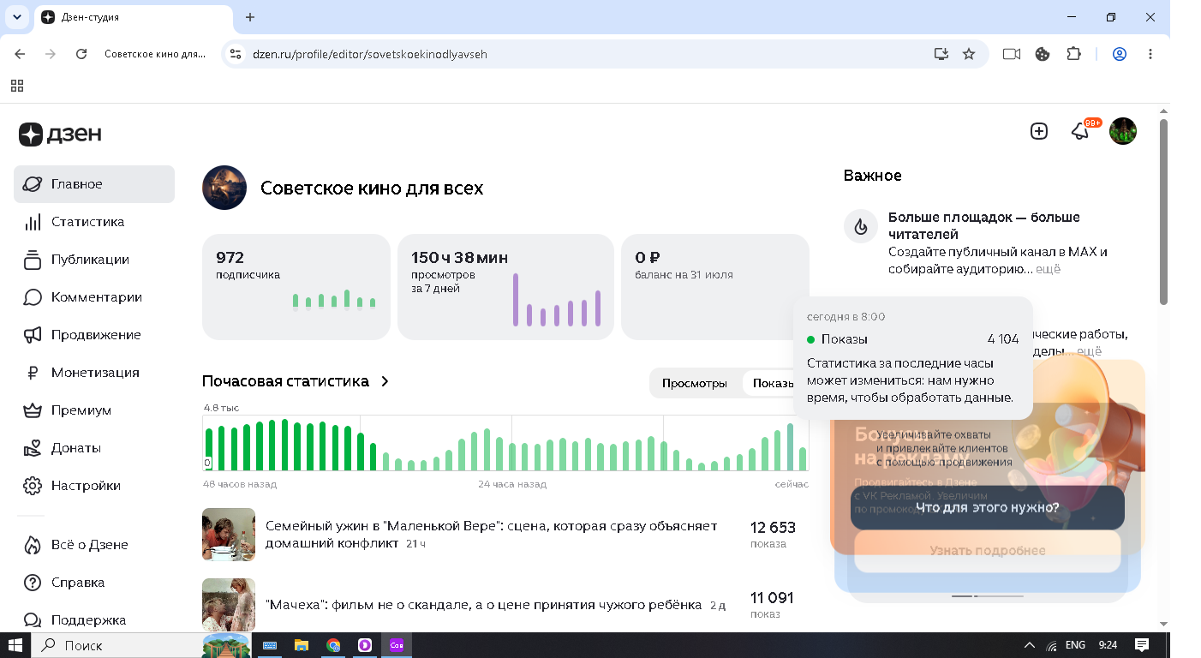Viewport: 1201px width, 658px height.
Task: Open notifications bell with 99+ badge
Action: 1080,131
